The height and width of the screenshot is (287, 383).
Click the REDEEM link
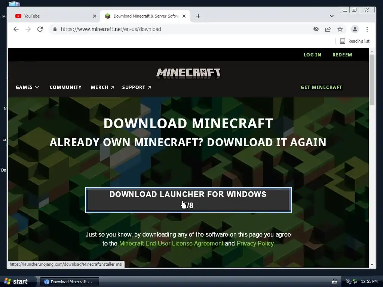pos(342,55)
